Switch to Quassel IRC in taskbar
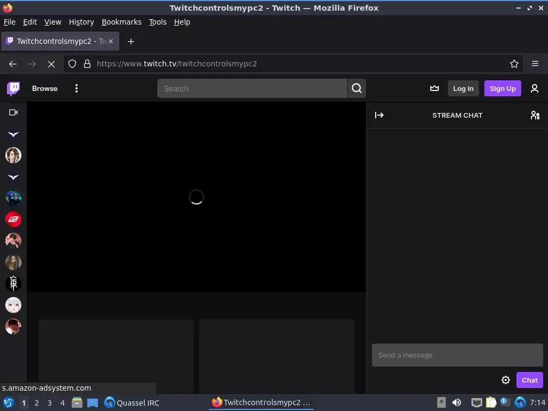The height and width of the screenshot is (411, 548). point(132,402)
